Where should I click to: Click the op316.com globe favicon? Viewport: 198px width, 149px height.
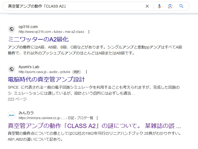12,29
